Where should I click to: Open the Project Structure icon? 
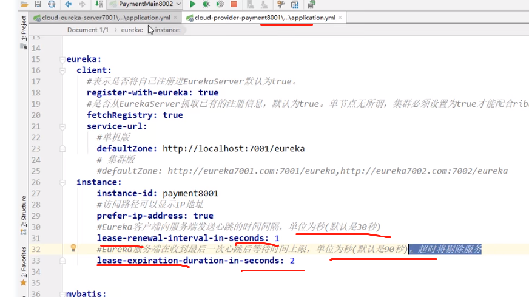[295, 4]
